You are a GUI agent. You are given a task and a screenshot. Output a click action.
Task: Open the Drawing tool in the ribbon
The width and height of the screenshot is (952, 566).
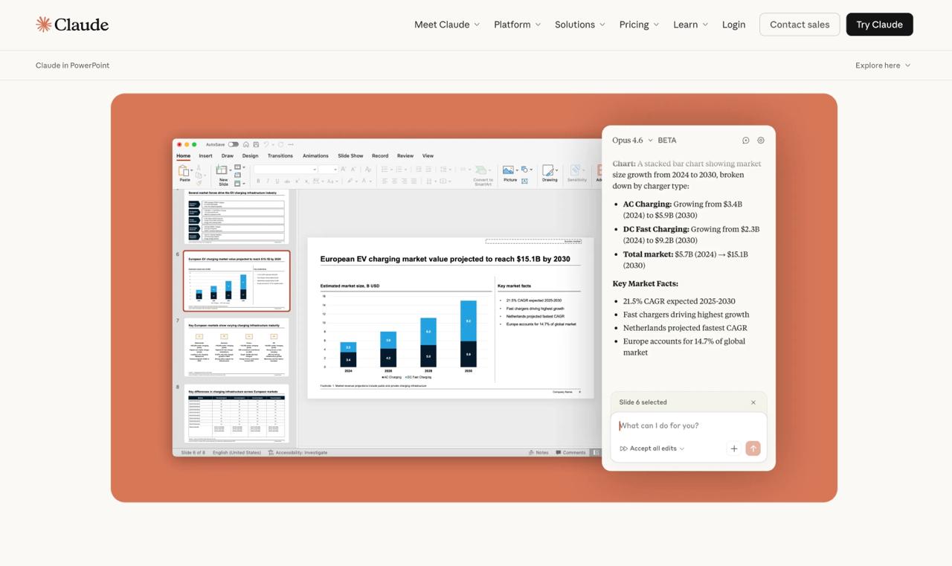point(549,172)
